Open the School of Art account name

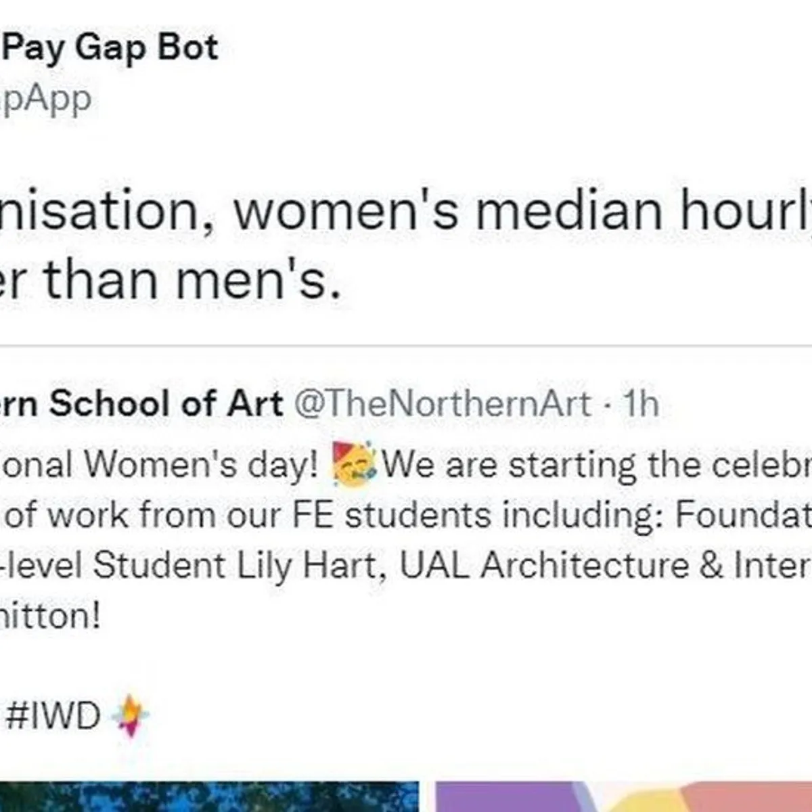point(141,404)
